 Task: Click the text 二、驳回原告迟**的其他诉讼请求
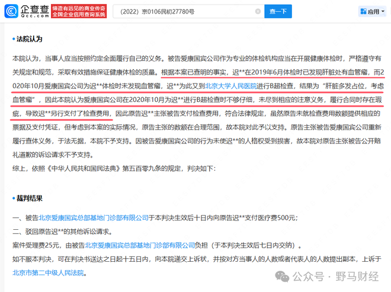point(62,232)
